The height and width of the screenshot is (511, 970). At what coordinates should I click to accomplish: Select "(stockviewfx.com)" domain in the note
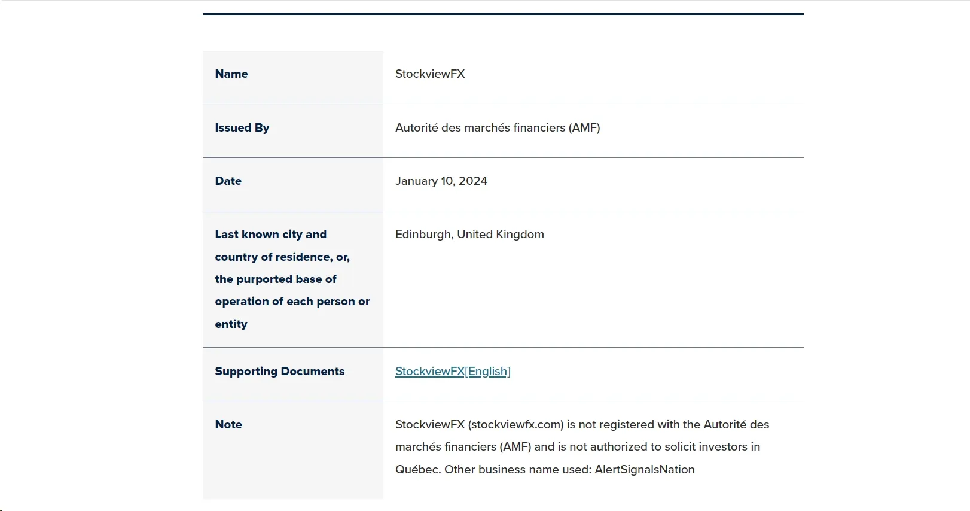tap(516, 425)
